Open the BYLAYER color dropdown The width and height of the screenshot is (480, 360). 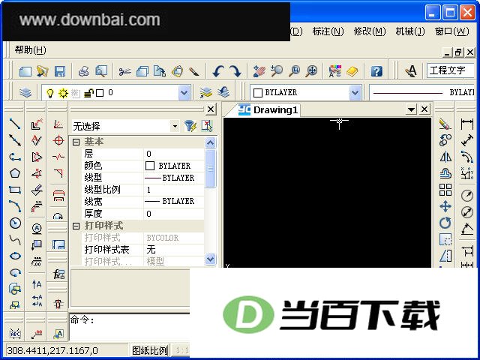355,92
